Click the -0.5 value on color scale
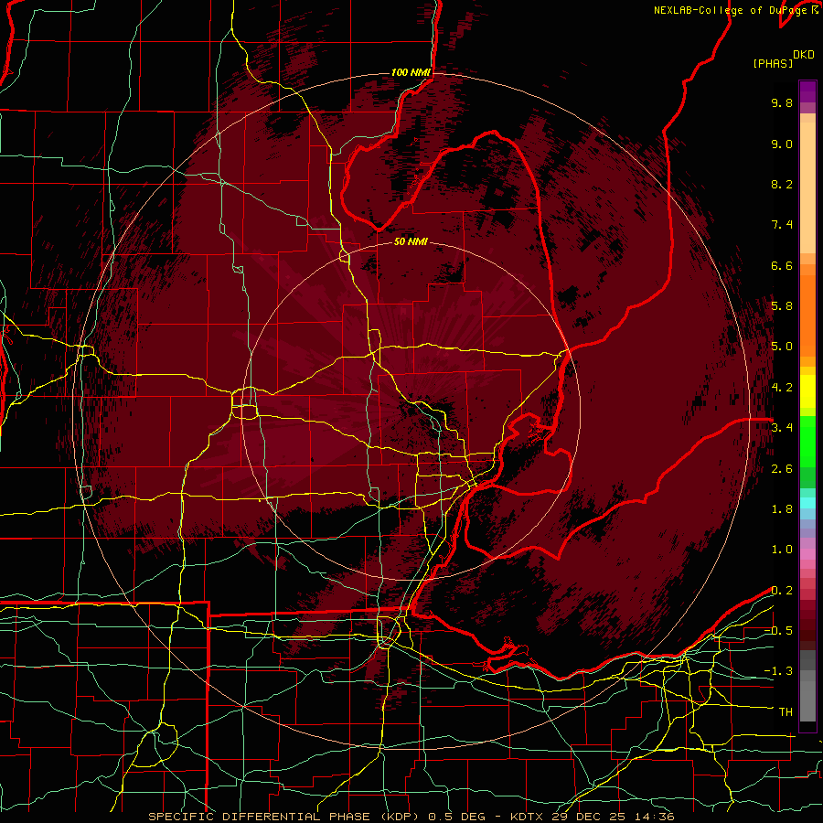Viewport: 823px width, 823px height. tap(778, 631)
